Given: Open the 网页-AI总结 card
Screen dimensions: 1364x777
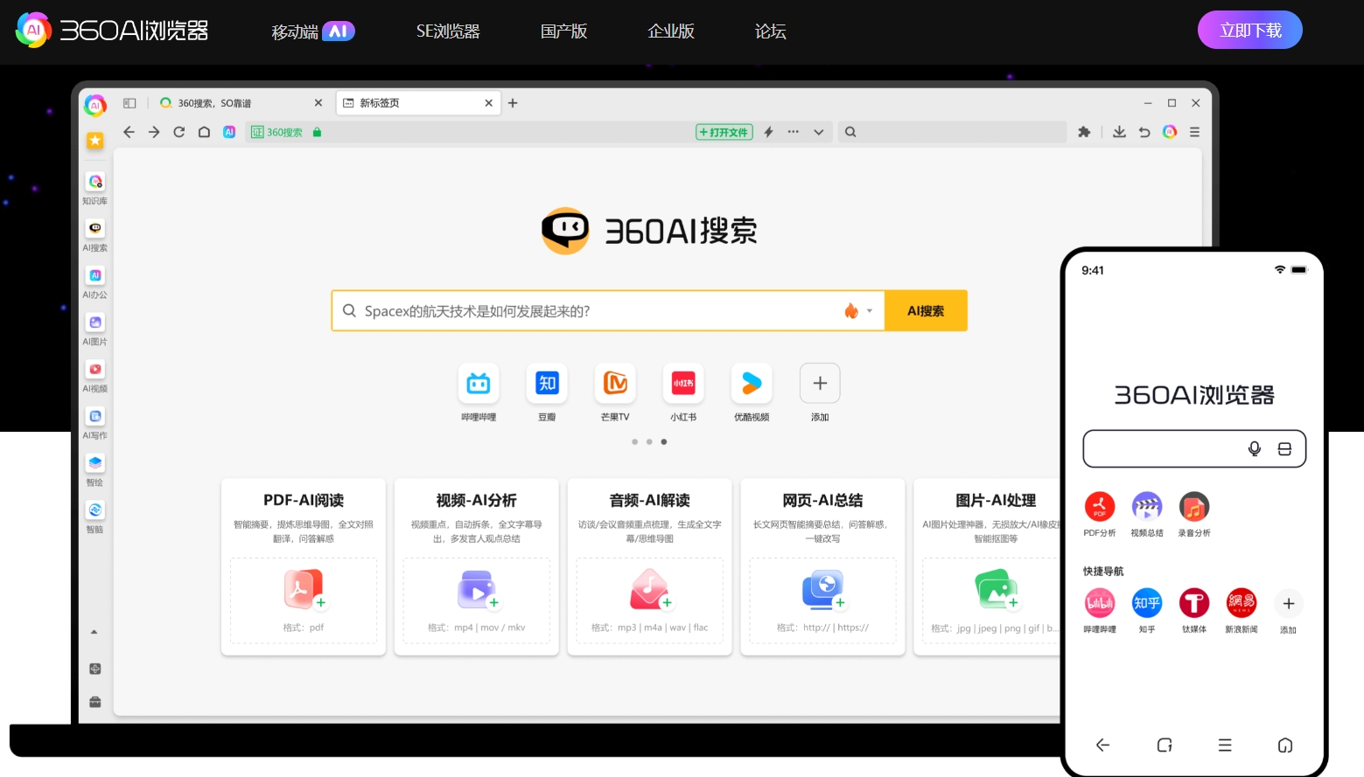Looking at the screenshot, I should [x=822, y=566].
